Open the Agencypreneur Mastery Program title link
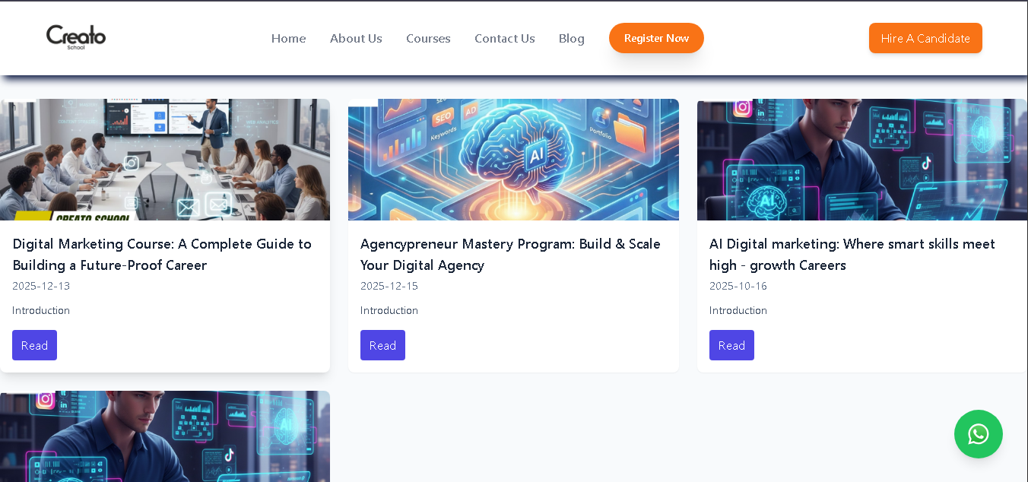Image resolution: width=1028 pixels, height=482 pixels. pyautogui.click(x=510, y=255)
